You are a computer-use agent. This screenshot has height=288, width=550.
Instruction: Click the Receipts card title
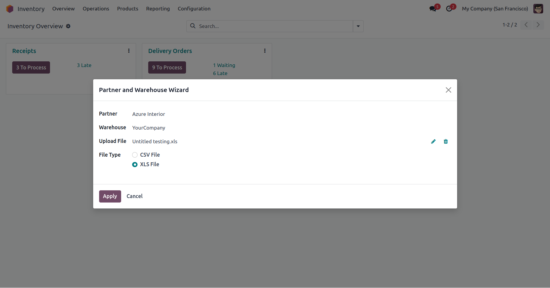(x=24, y=51)
